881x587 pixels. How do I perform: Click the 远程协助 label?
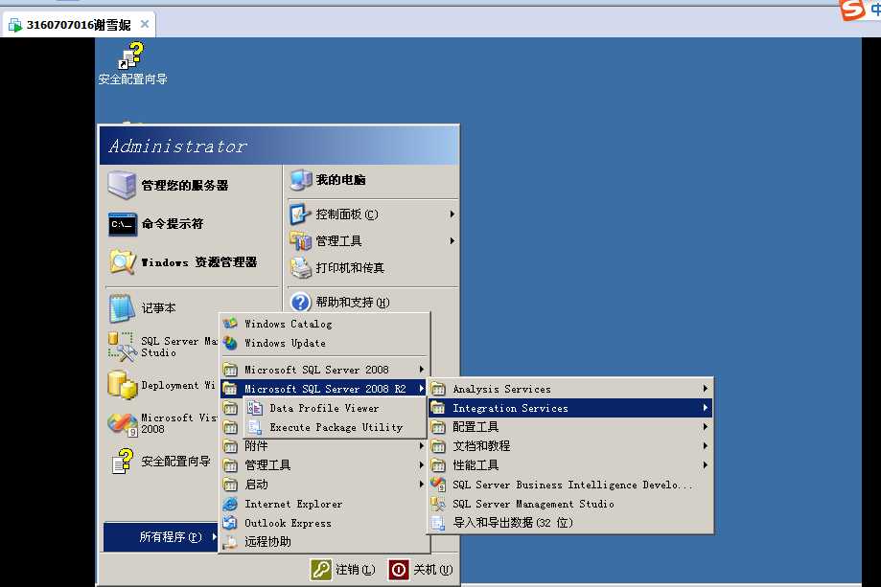tap(267, 542)
